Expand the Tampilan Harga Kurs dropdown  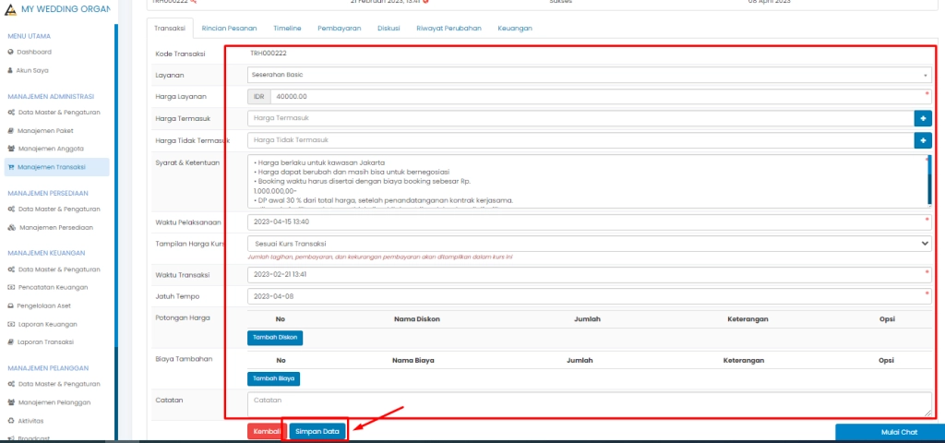click(589, 243)
